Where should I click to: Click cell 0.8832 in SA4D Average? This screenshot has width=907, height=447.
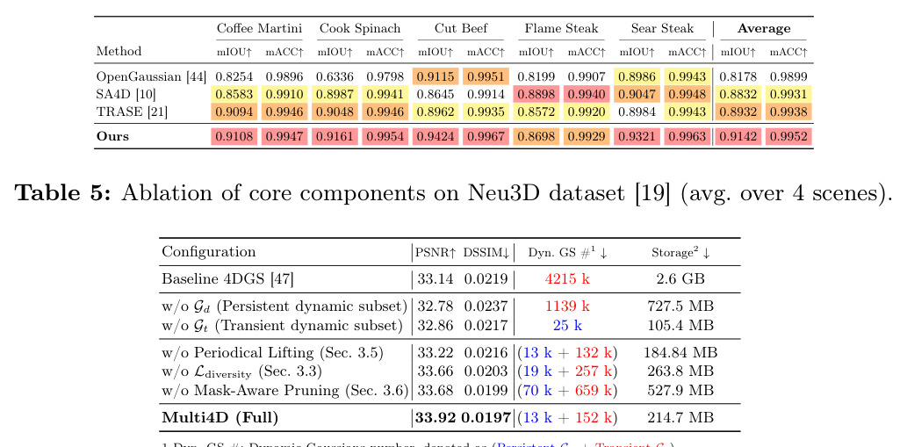point(738,94)
